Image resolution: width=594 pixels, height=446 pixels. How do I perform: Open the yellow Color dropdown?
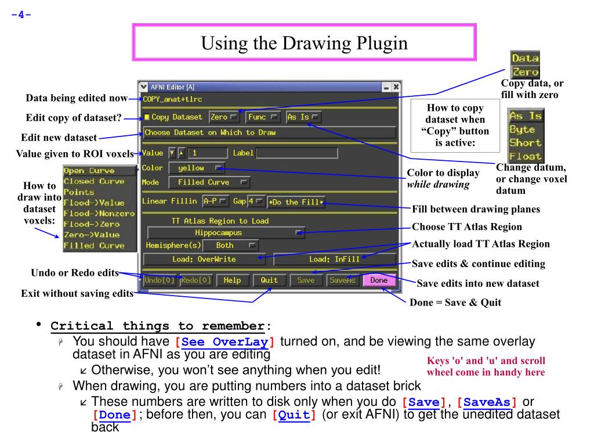197,168
